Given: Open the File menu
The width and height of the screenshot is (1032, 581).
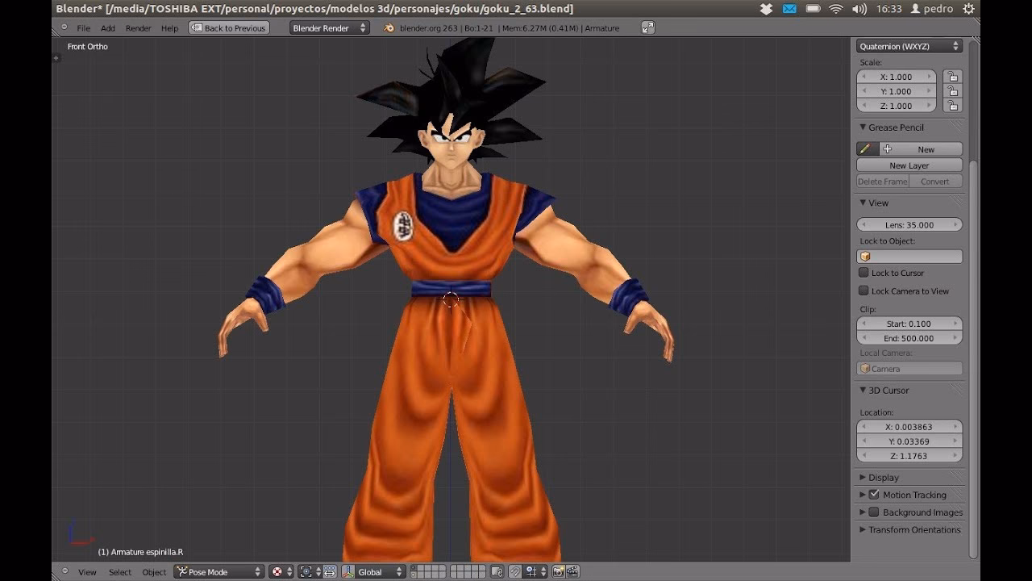Looking at the screenshot, I should [83, 28].
